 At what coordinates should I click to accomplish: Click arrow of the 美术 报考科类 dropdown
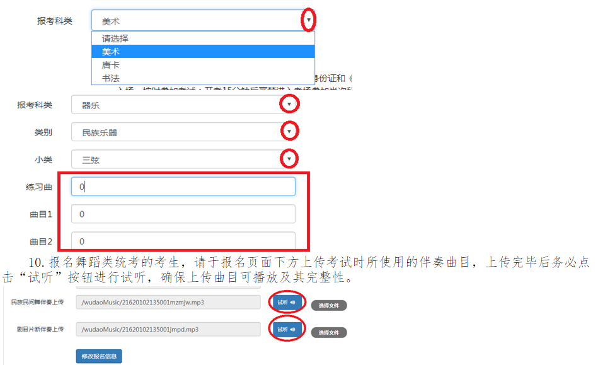tap(308, 20)
